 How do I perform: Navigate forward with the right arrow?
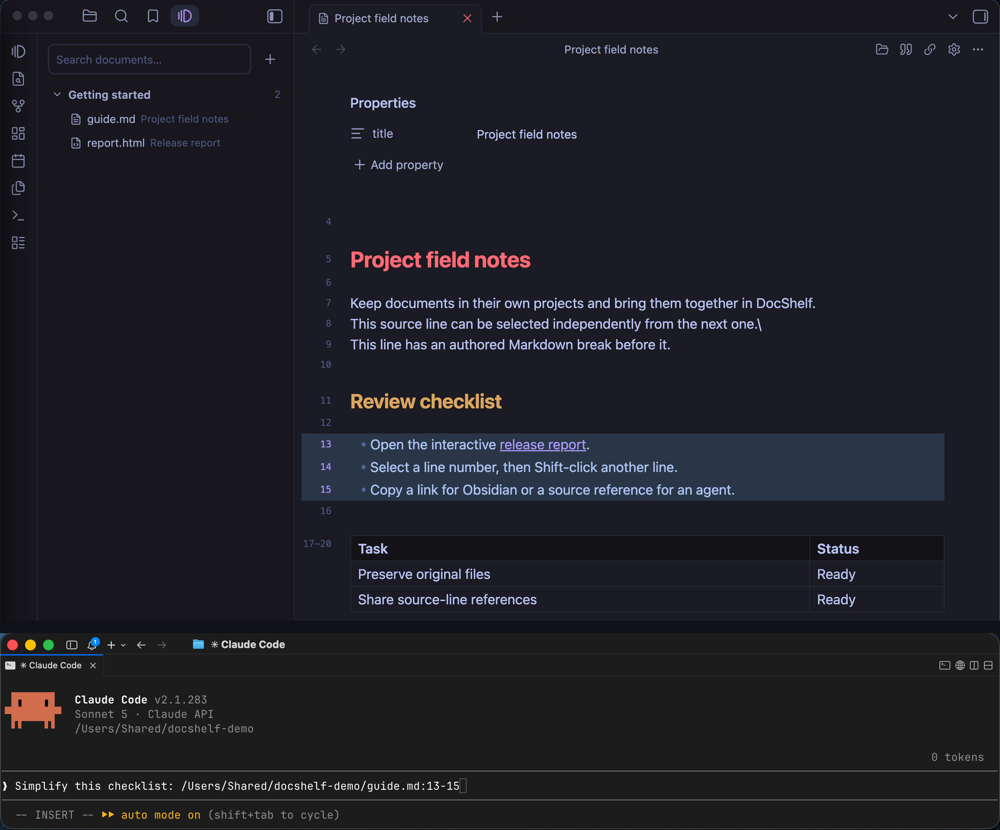(341, 50)
